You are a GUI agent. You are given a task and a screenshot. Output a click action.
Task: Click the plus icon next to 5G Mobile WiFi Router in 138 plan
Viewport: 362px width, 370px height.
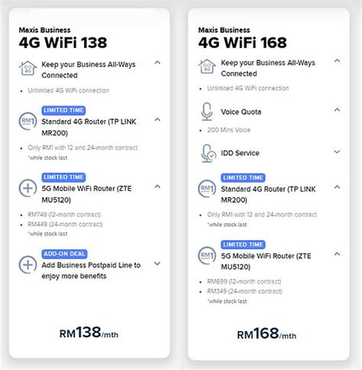[x=27, y=188]
